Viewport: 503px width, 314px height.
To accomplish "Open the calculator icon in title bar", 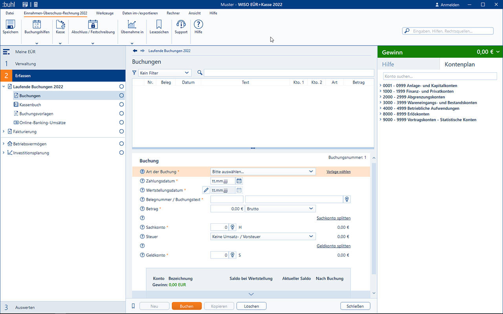I will [x=36, y=5].
